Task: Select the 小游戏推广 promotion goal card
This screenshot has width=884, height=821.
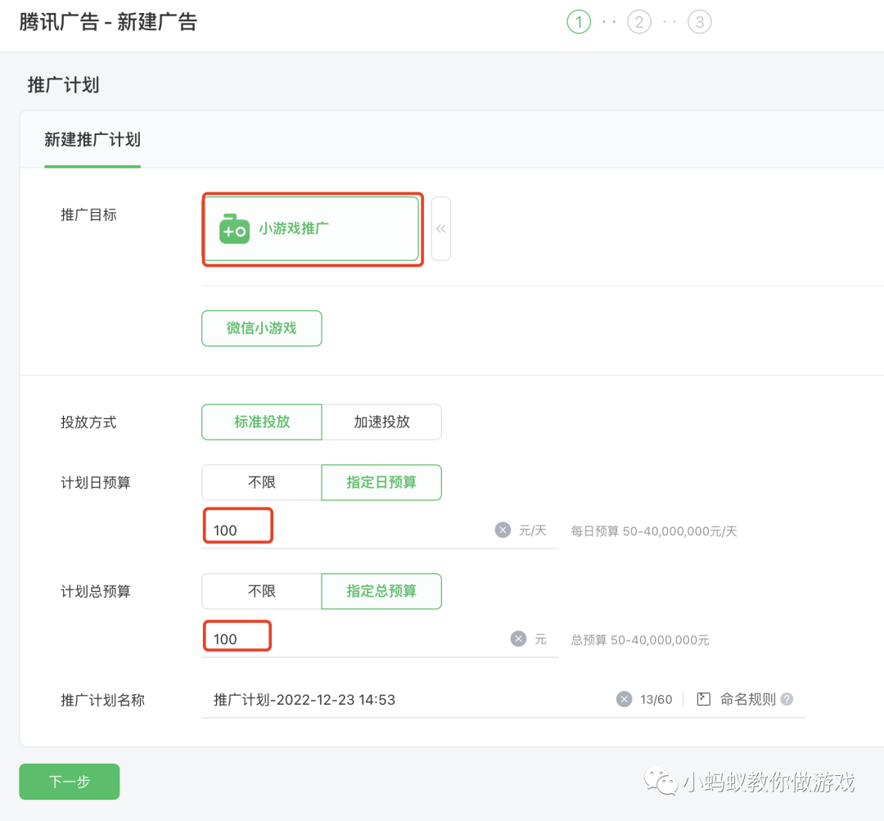Action: [312, 229]
